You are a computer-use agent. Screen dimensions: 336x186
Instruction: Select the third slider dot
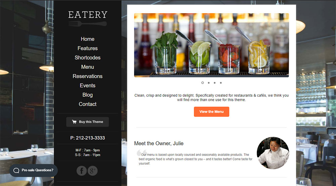(214, 83)
